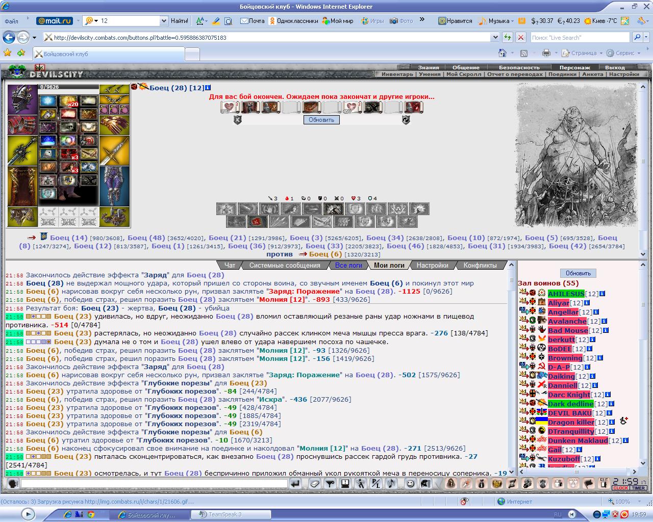Click the TIMER label under the timer
Image resolution: width=653 pixels, height=522 pixels.
[638, 488]
